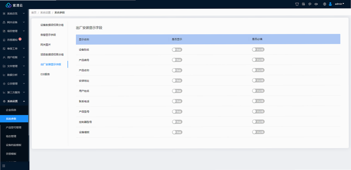
Task: Click the T-shirt theme icon in header
Action: pos(297,4)
